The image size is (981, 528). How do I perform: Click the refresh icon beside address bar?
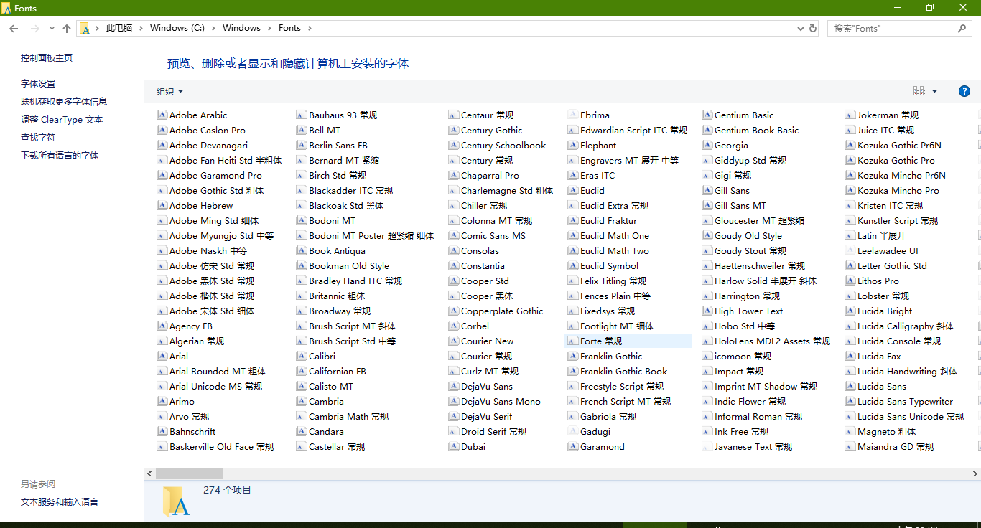coord(813,28)
